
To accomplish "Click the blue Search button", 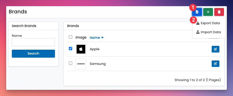I will point(33,54).
